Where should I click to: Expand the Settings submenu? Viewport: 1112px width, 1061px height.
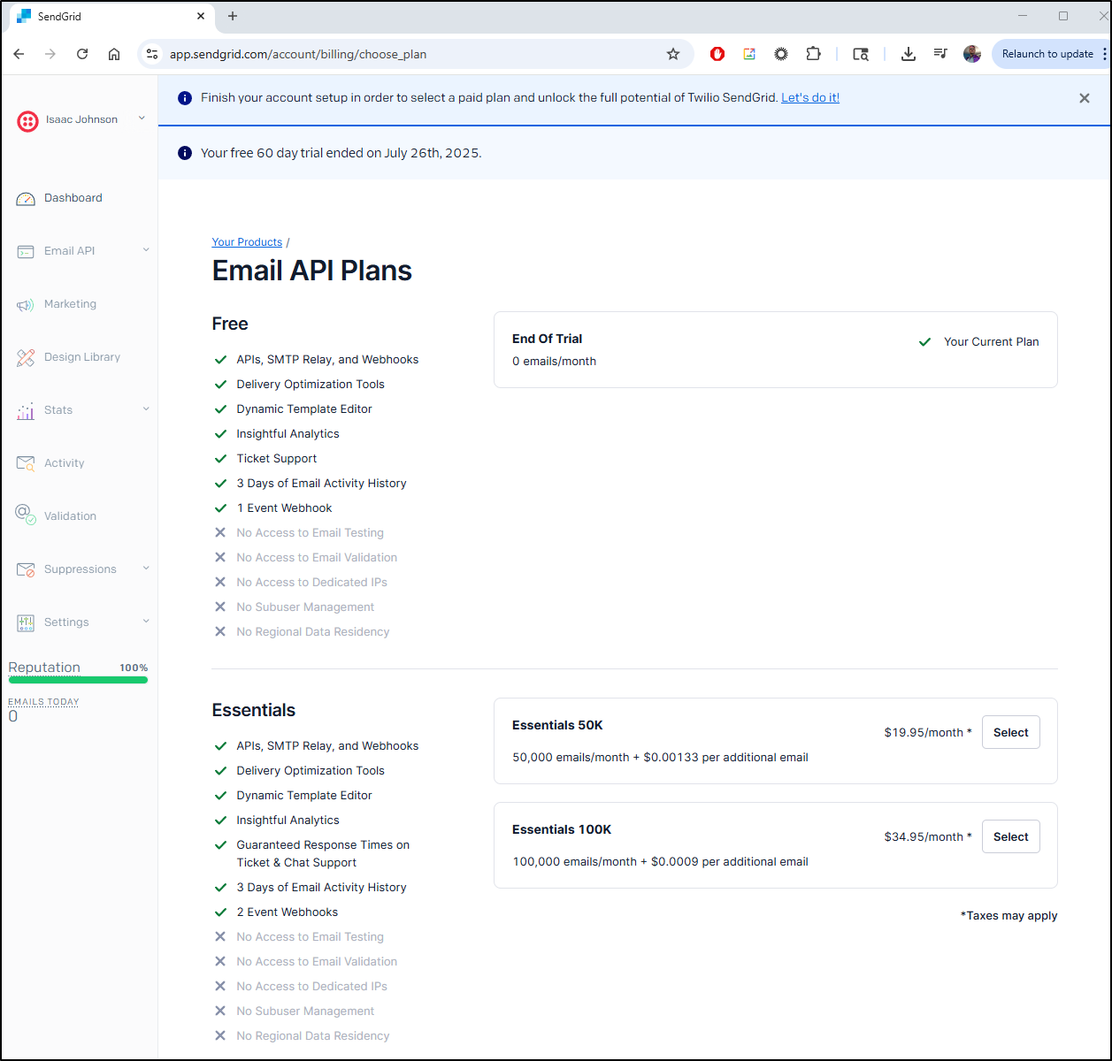(x=146, y=622)
